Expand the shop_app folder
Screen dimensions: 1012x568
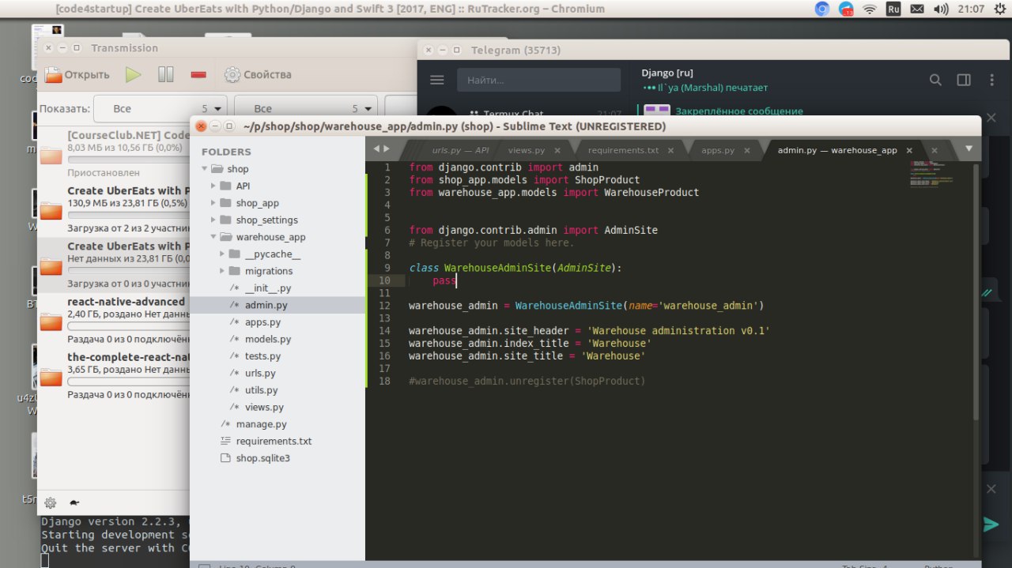point(214,203)
